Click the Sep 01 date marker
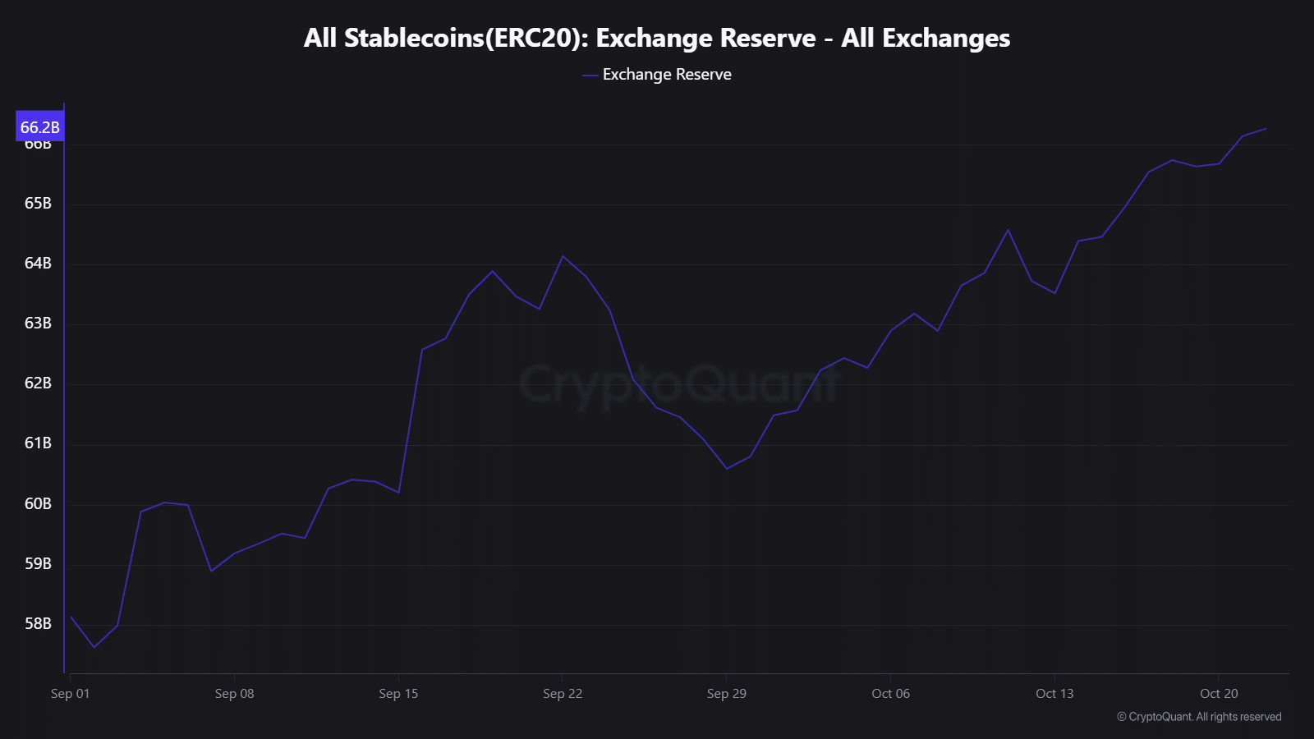 pos(71,694)
